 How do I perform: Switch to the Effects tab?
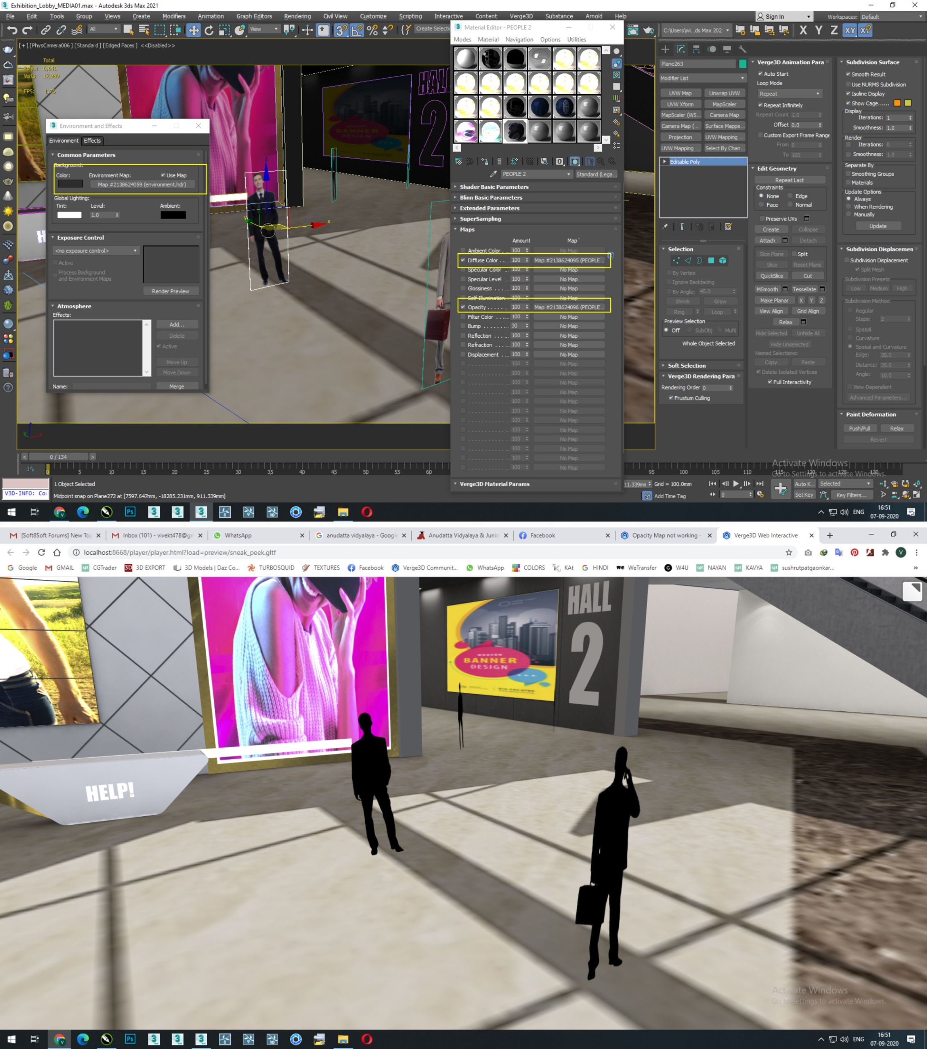[92, 140]
